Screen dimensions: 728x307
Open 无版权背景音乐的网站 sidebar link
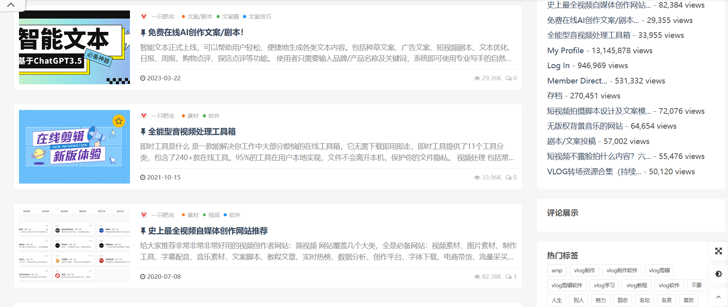(585, 126)
